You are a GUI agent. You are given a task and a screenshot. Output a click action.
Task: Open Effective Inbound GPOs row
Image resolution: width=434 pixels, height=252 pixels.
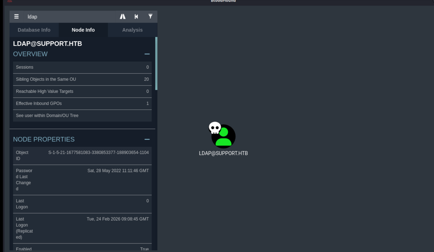(x=82, y=103)
